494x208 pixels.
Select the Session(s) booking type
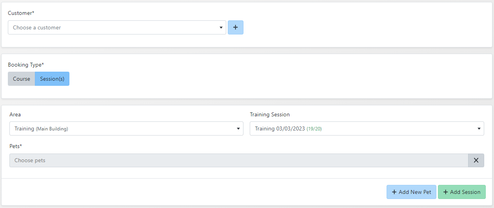[52, 79]
